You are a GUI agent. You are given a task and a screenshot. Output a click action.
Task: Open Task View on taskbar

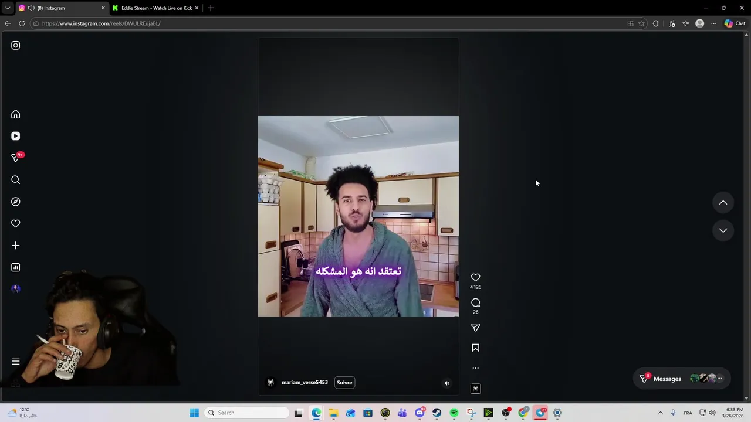[x=298, y=413]
